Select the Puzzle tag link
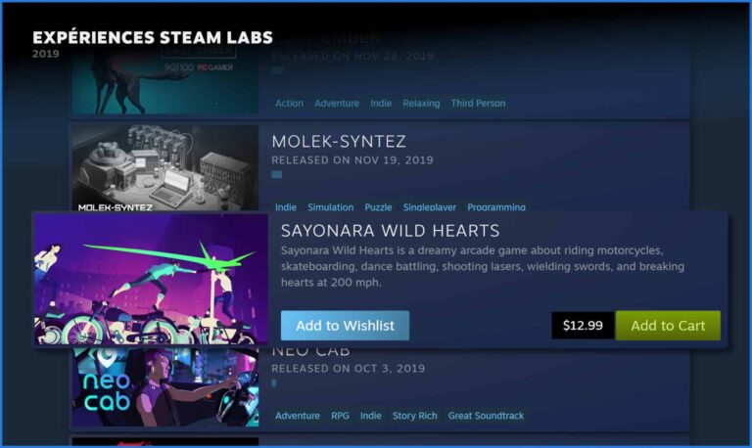This screenshot has height=448, width=752. click(378, 207)
